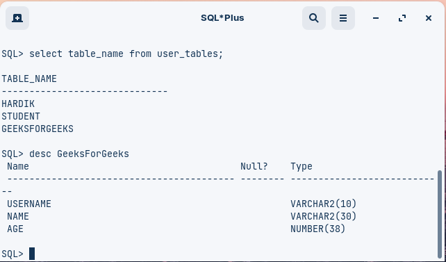
Task: Maximize the SQL*Plus window
Action: [402, 18]
